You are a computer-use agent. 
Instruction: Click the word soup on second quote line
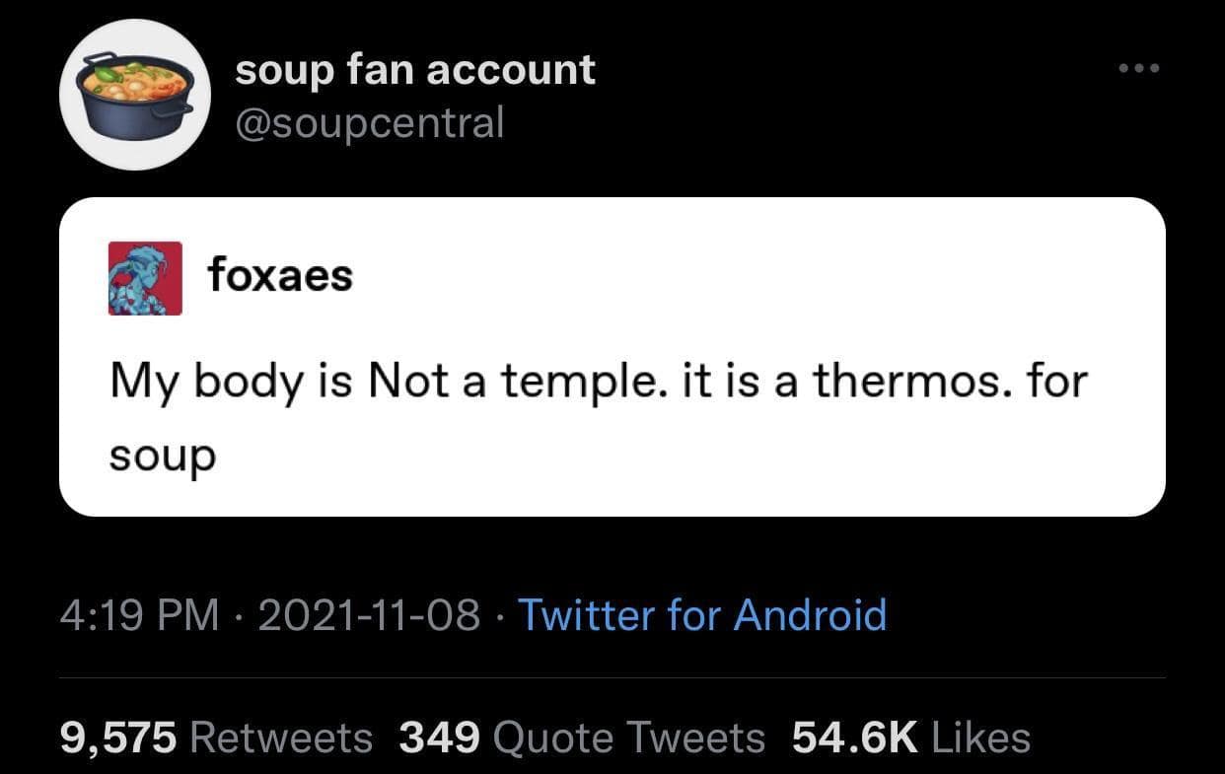point(162,456)
